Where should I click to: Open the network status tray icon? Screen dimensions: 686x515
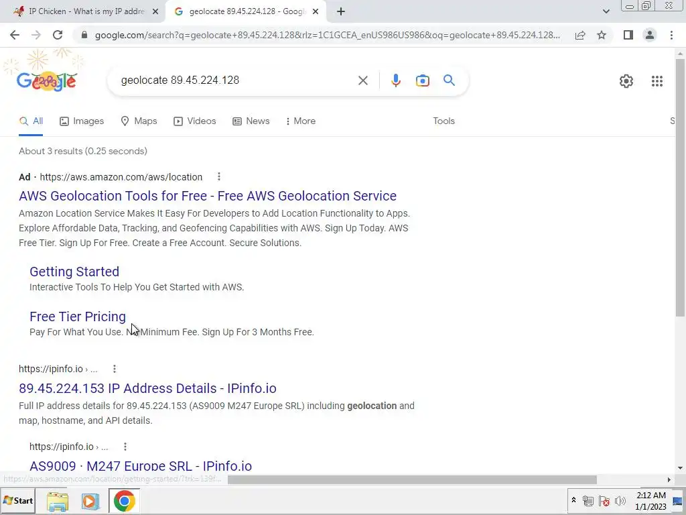click(588, 501)
